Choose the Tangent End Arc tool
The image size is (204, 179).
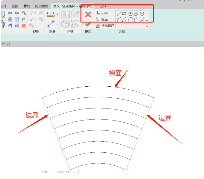coord(130,19)
